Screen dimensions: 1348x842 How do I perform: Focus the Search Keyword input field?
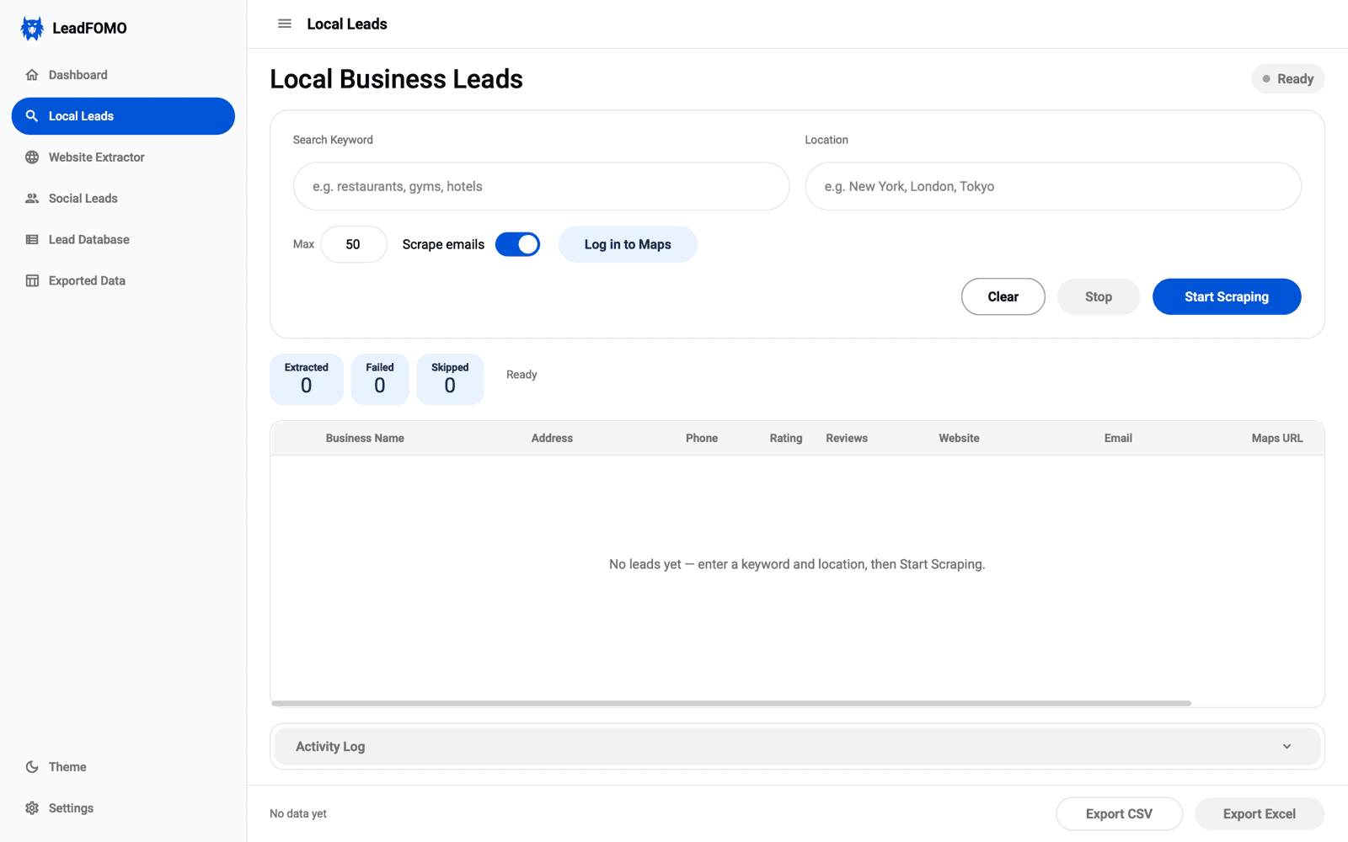541,186
